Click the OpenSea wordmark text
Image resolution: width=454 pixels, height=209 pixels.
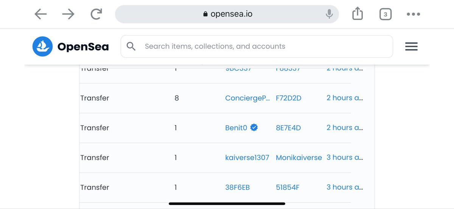pos(83,47)
